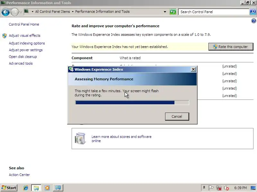Launch Windows Media Player from the taskbar
Viewport: 257px width, 192px height.
tap(47, 188)
